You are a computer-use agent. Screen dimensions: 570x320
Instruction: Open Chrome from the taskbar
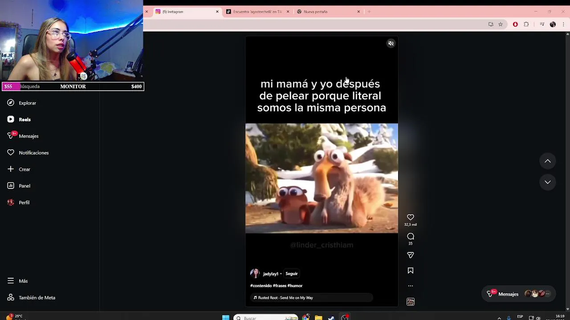pyautogui.click(x=306, y=317)
